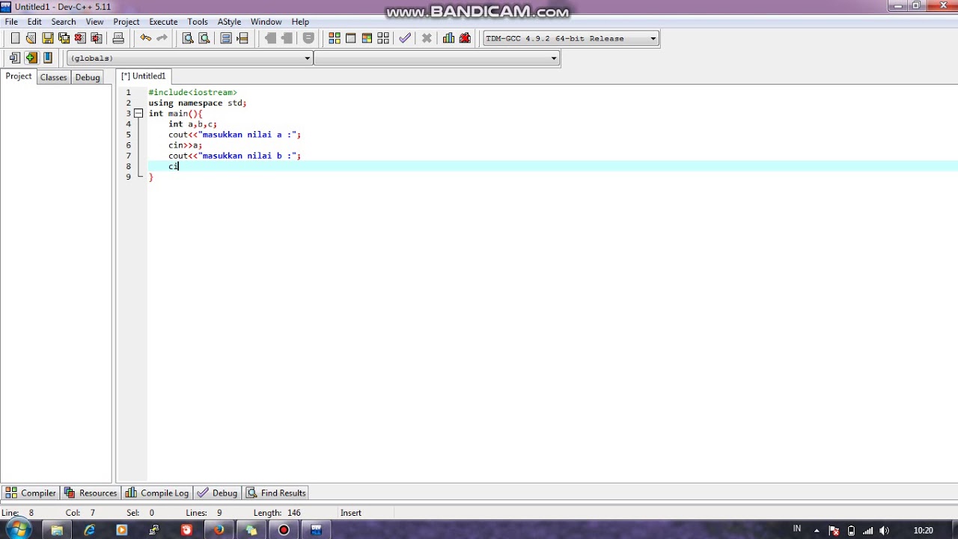Open Profile Analysis chart icon
Image resolution: width=958 pixels, height=539 pixels.
(x=448, y=38)
